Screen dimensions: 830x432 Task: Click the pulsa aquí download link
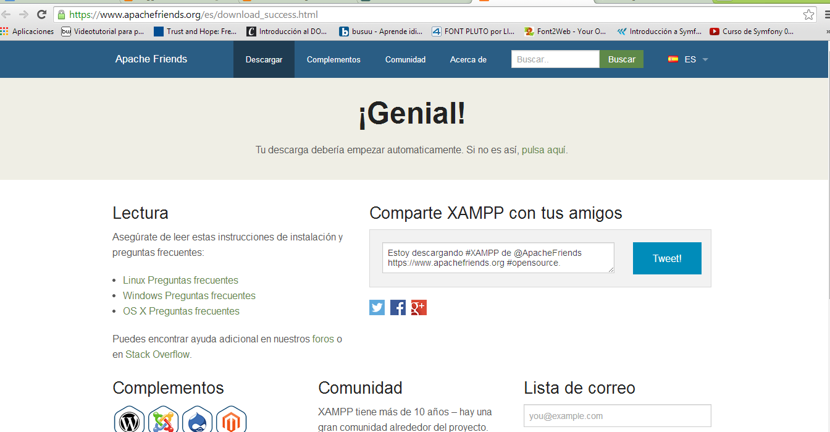point(543,150)
